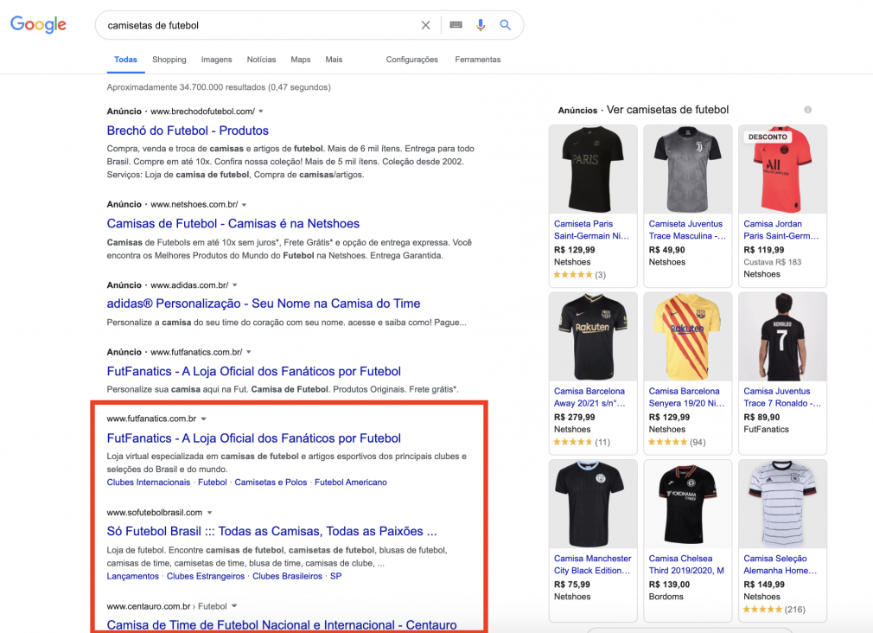Open Clubes Brasileiros sitelink
Viewport: 873px width, 633px height.
click(287, 576)
